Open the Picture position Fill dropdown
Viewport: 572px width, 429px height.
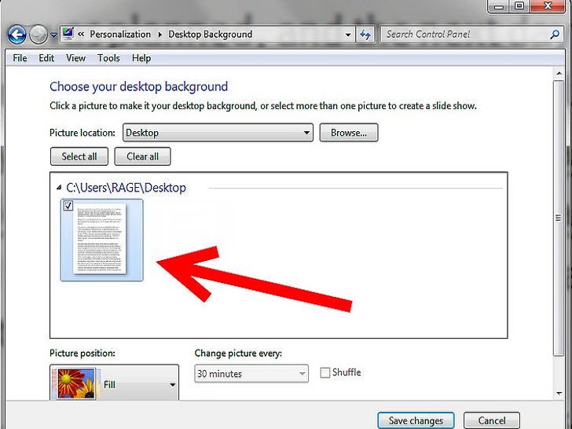coord(114,383)
